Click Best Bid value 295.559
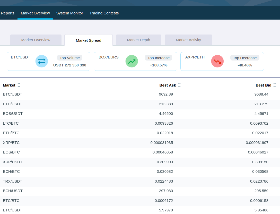The image size is (280, 214). 261,191
